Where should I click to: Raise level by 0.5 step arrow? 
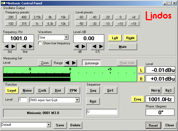pyautogui.click(x=101, y=46)
